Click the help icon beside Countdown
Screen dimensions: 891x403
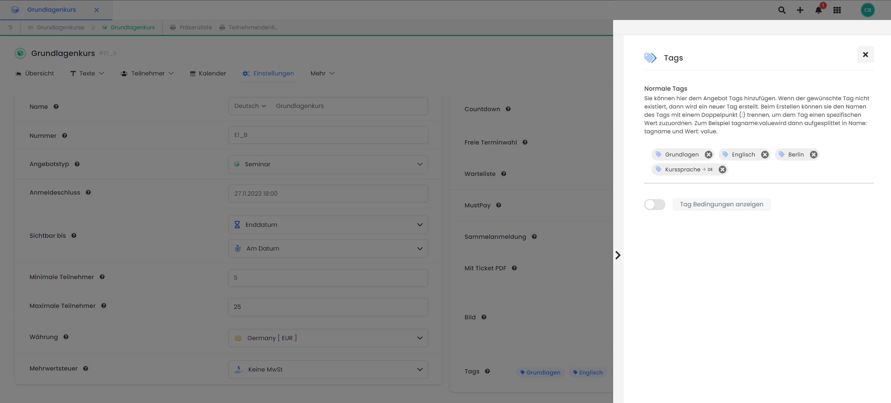click(508, 109)
